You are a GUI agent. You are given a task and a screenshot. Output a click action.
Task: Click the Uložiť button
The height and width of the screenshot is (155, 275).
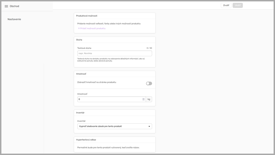click(x=238, y=5)
